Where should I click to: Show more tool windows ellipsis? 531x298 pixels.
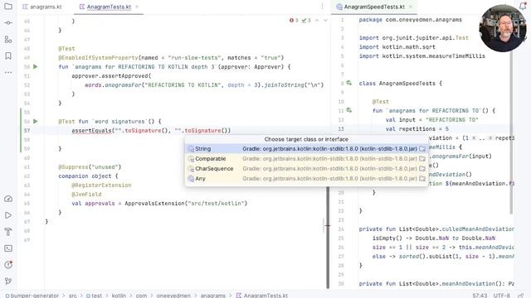(x=8, y=72)
